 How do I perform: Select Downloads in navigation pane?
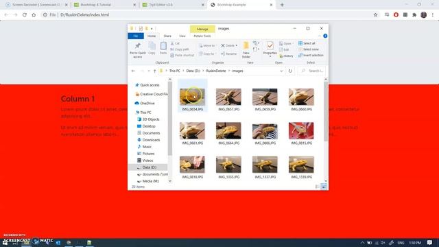coord(148,140)
